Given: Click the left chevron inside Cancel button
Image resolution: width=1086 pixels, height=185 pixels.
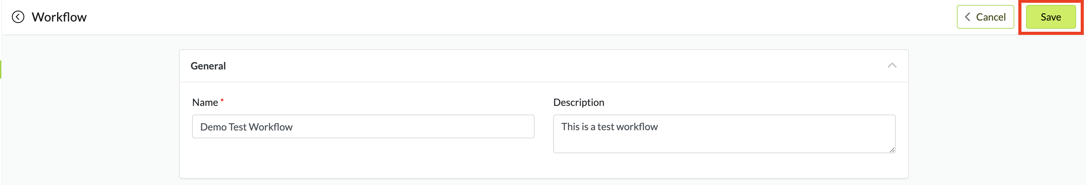Looking at the screenshot, I should click(x=967, y=17).
